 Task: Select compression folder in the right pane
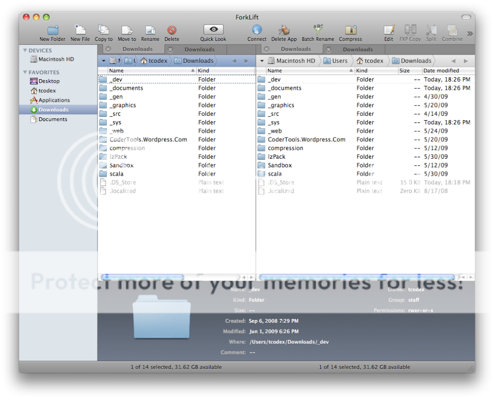click(366, 148)
